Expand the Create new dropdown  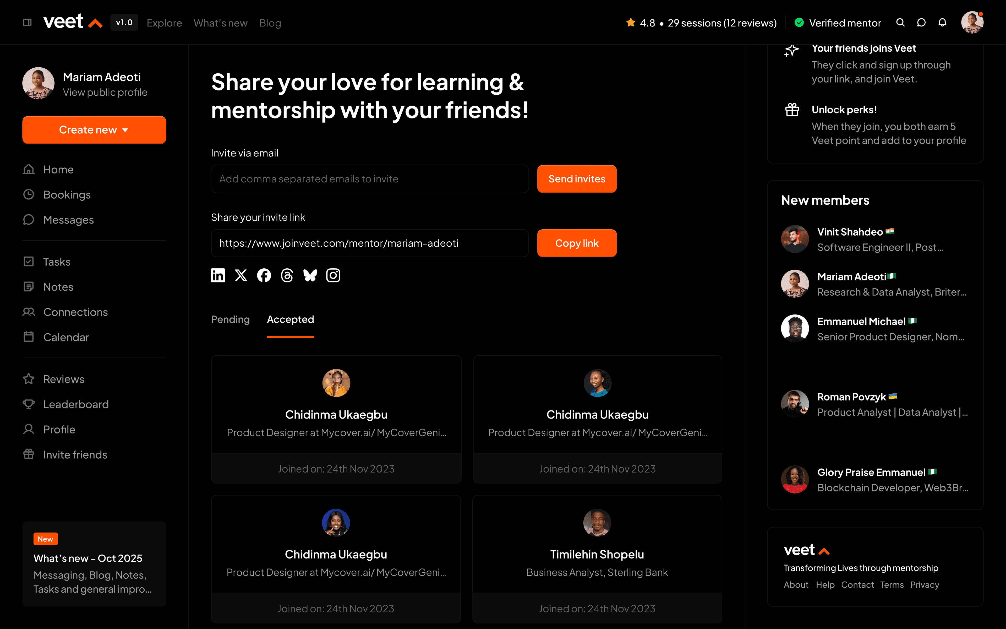pyautogui.click(x=94, y=130)
